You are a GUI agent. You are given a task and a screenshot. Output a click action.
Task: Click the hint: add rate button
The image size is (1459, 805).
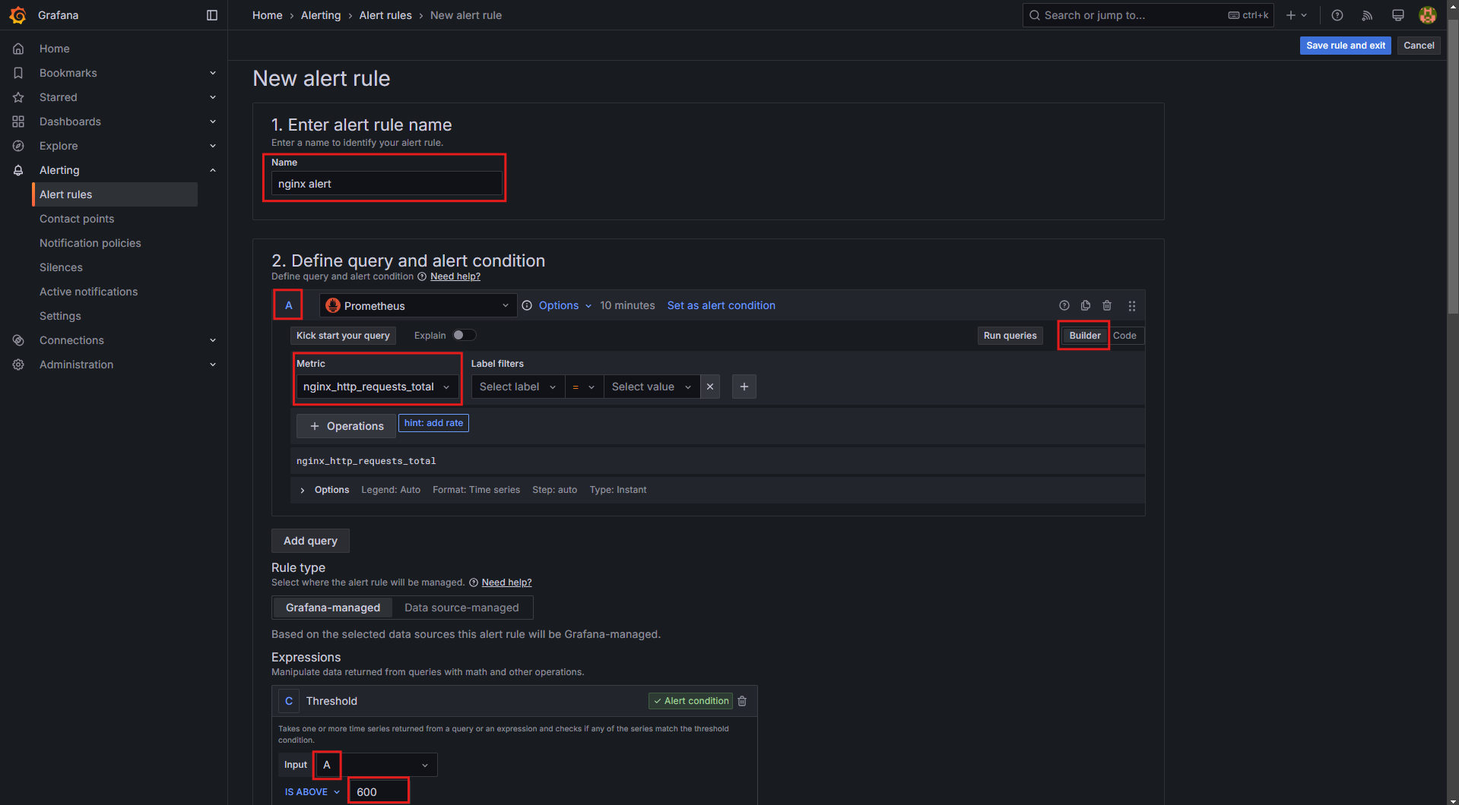pos(433,423)
